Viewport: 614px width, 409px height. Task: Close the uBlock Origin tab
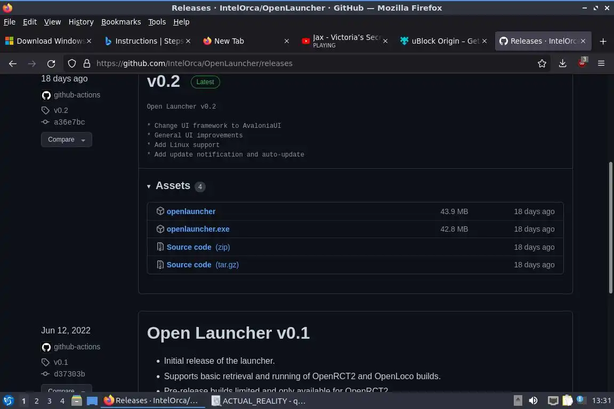(484, 41)
